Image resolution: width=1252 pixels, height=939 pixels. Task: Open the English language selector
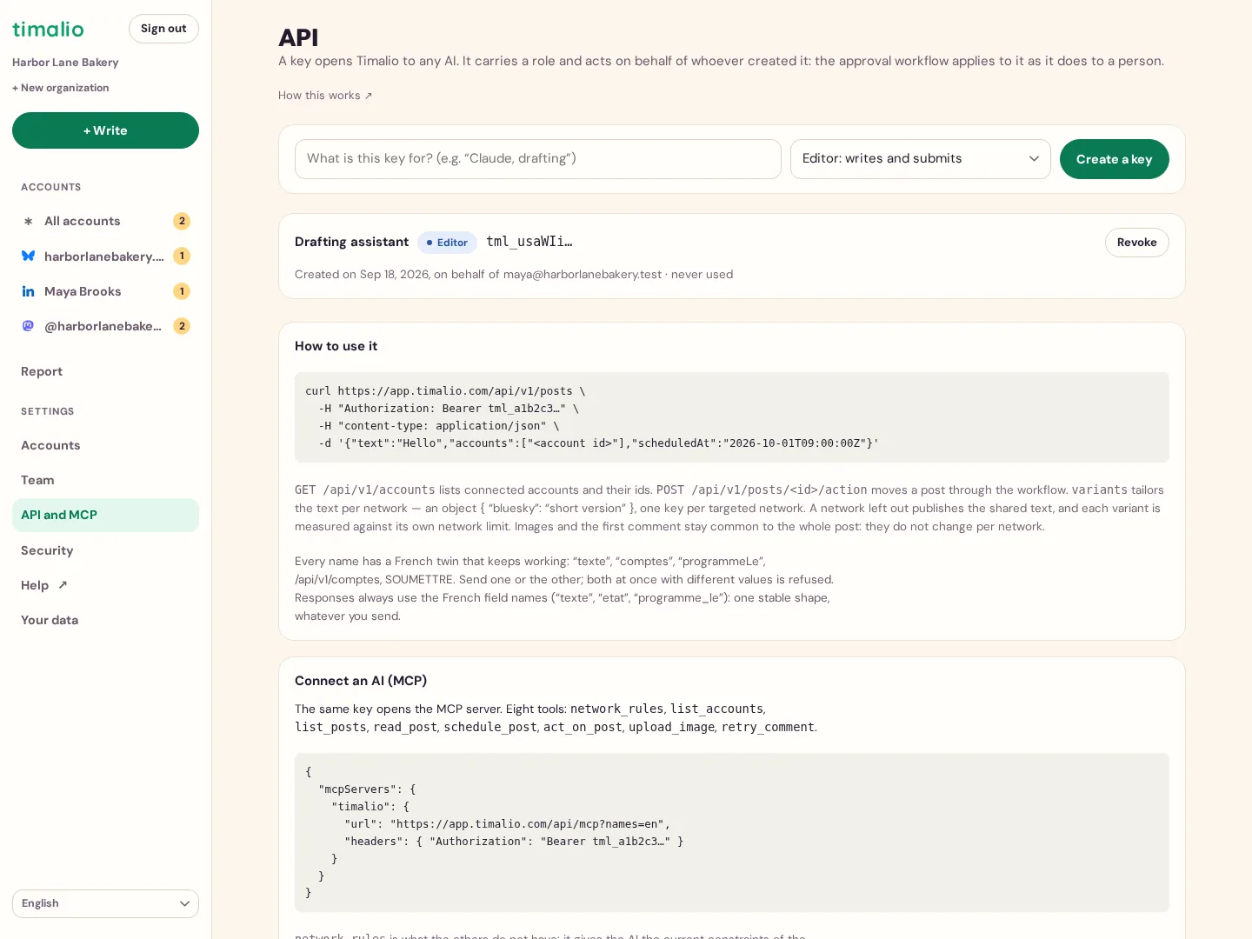[x=105, y=903]
